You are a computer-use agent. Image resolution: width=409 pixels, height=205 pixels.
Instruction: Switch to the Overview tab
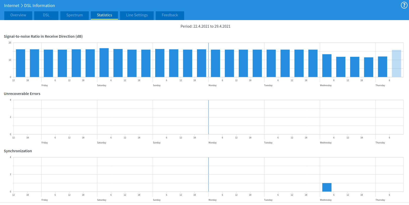pyautogui.click(x=18, y=15)
